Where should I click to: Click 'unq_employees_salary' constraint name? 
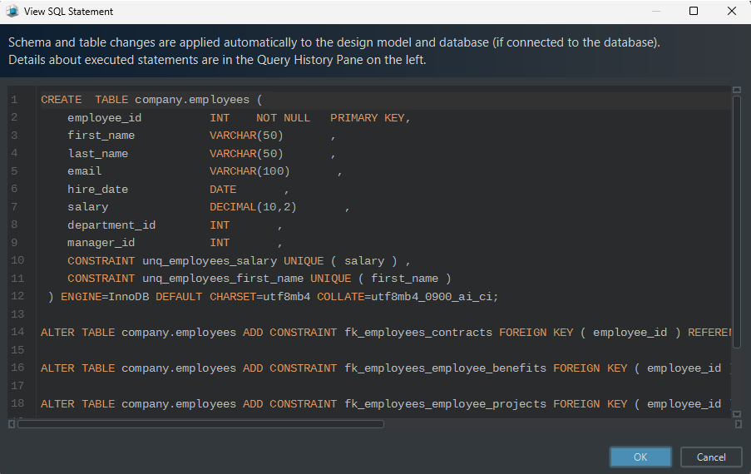pos(210,261)
